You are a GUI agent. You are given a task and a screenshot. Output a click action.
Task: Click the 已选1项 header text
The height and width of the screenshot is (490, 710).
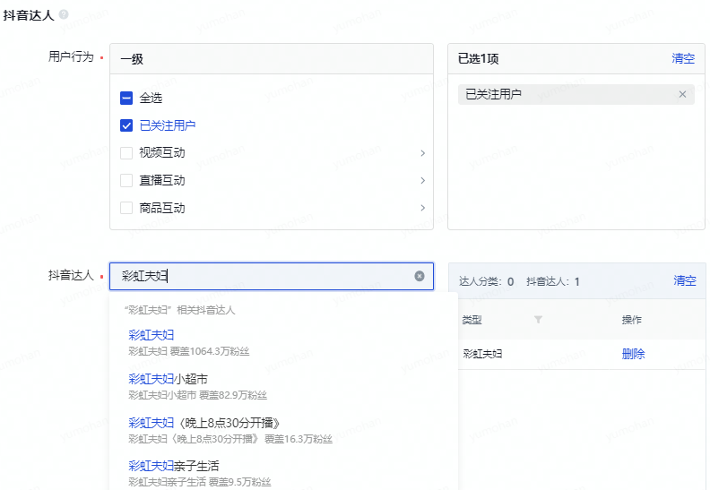point(478,59)
